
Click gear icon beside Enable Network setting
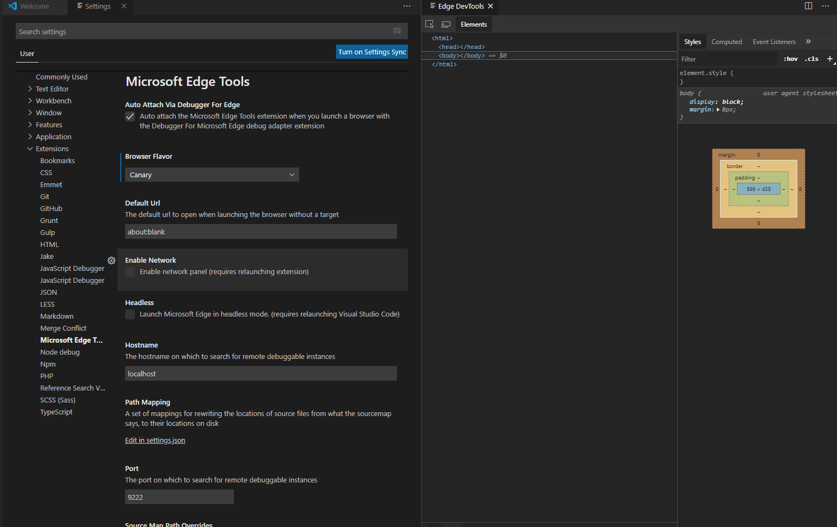click(111, 261)
